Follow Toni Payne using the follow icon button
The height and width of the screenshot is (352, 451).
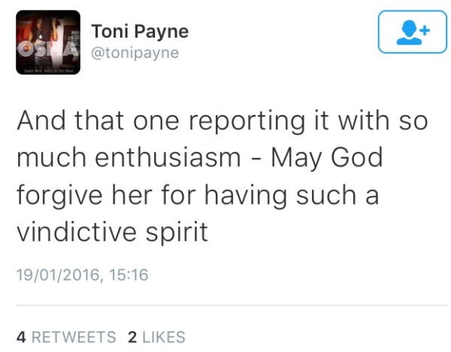coord(413,32)
